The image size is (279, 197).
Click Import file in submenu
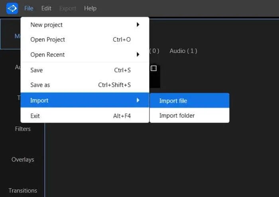(173, 101)
